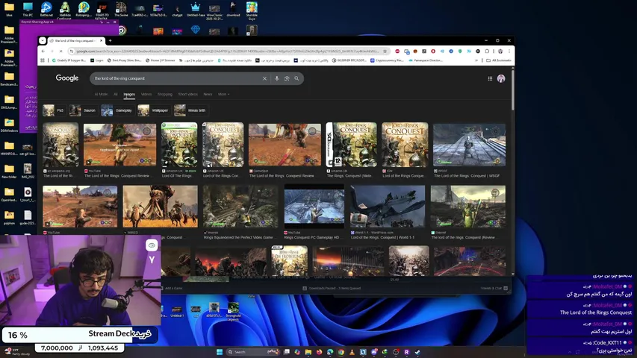
Task: Filter images by Wallpaper chip
Action: (x=154, y=110)
